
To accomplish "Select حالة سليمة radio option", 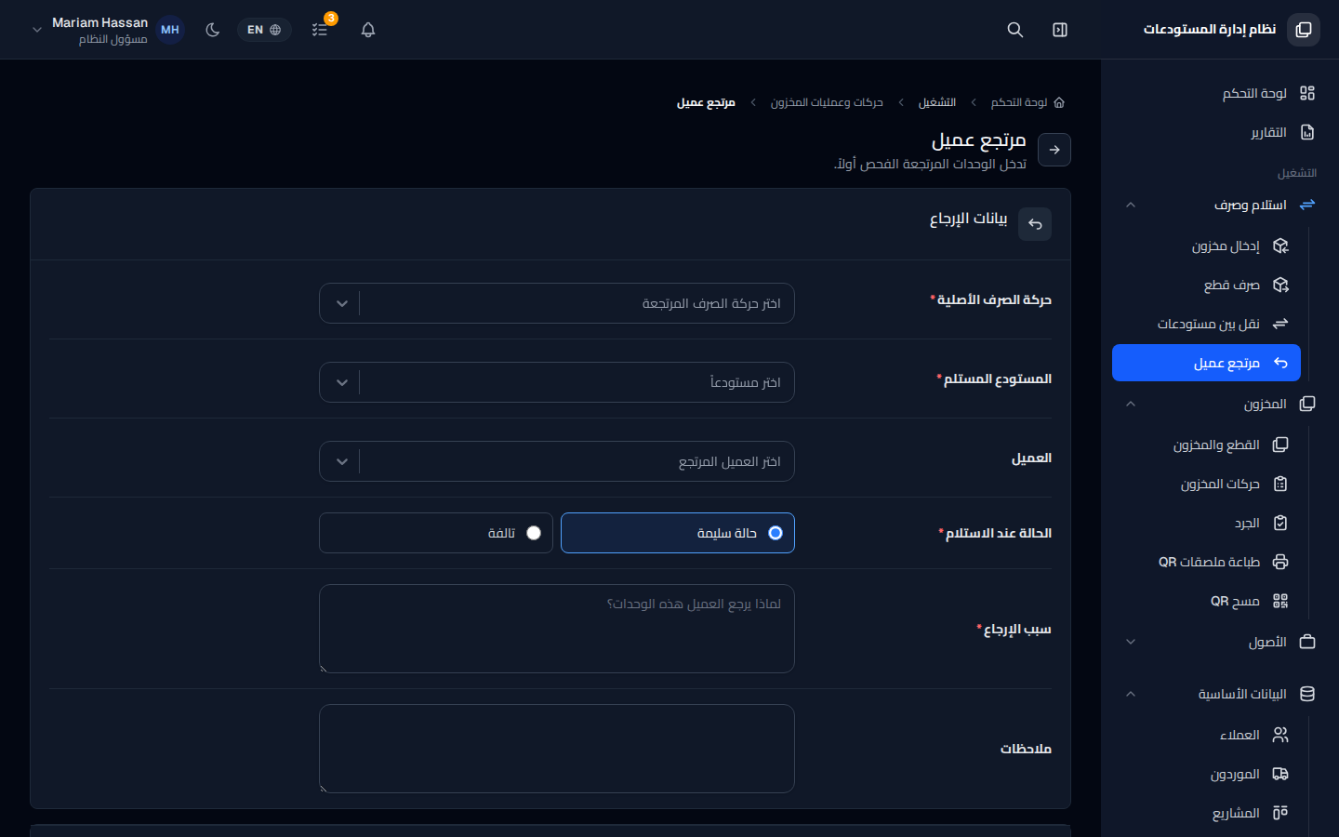I will click(x=678, y=533).
